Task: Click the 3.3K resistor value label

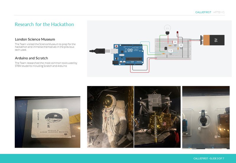Action: [170, 51]
